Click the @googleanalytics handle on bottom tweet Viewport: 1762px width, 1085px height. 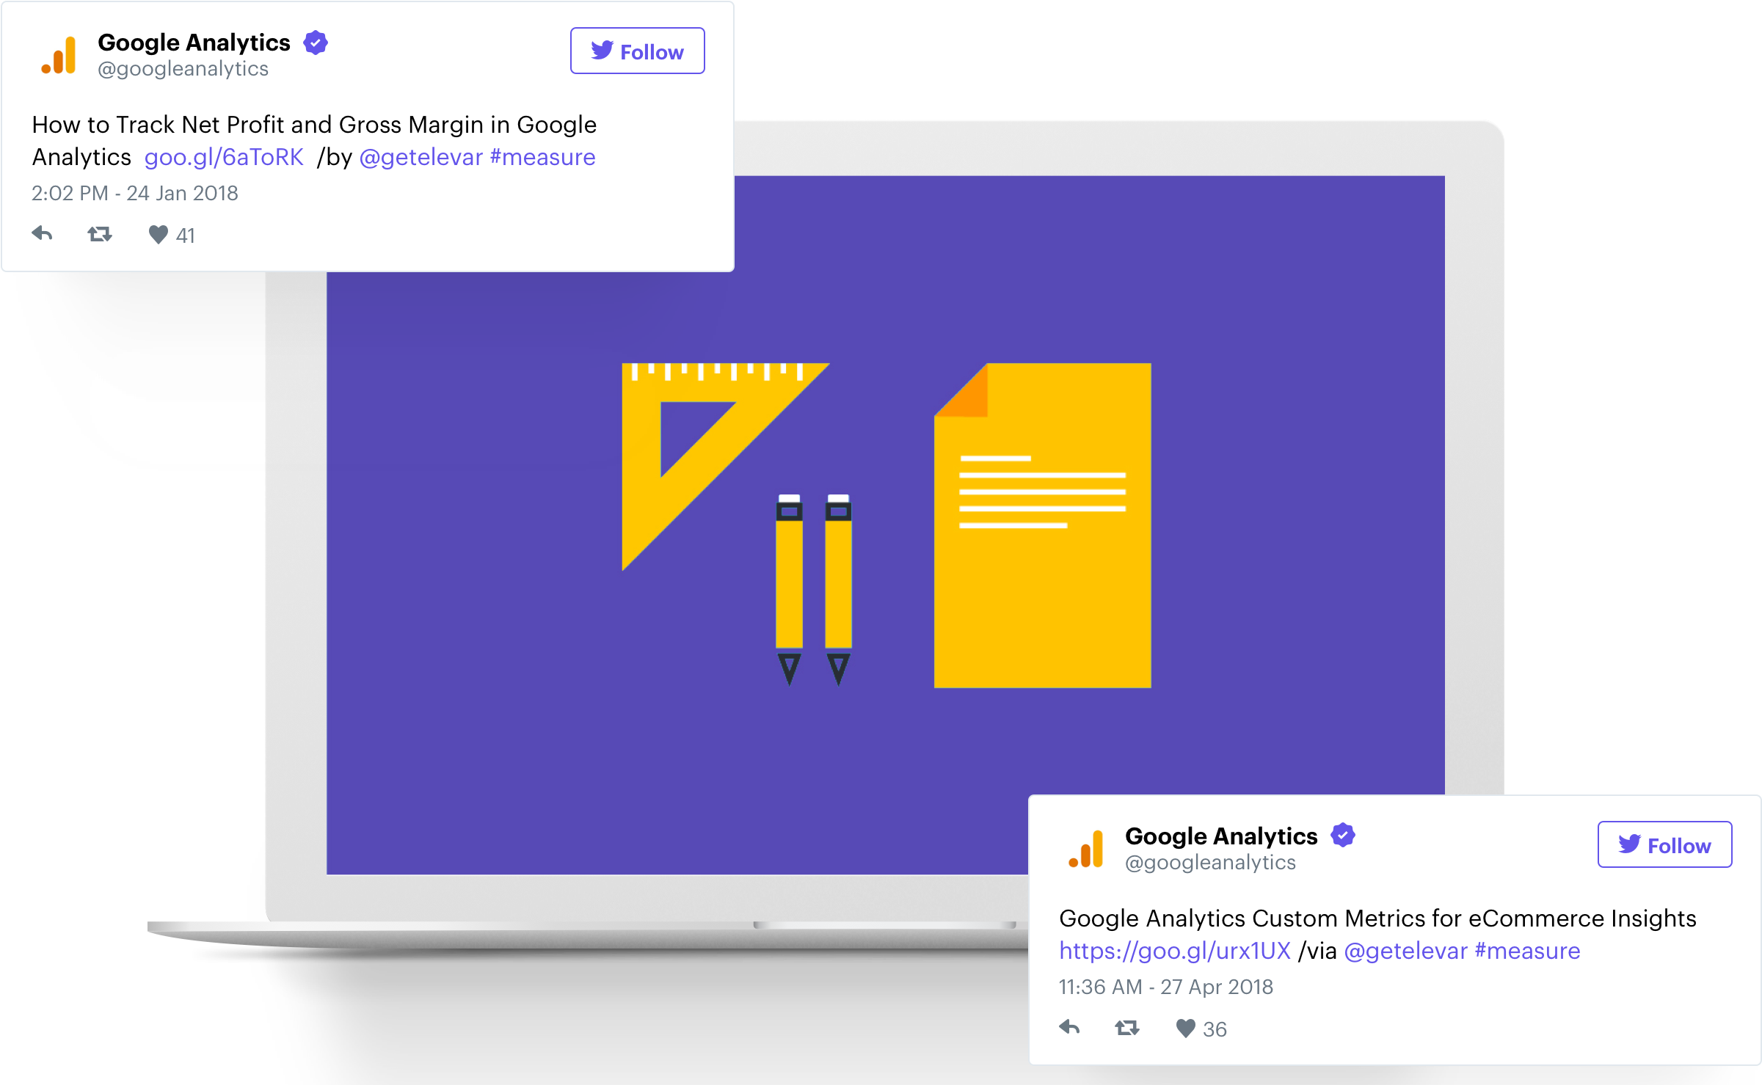click(1209, 862)
